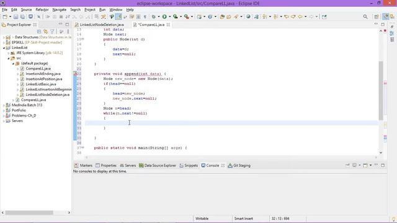Maximize the Project Explorer view

tap(67, 24)
